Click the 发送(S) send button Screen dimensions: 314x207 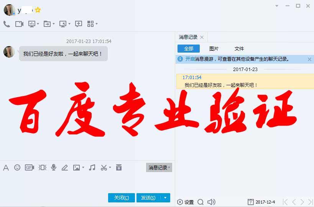(148, 198)
